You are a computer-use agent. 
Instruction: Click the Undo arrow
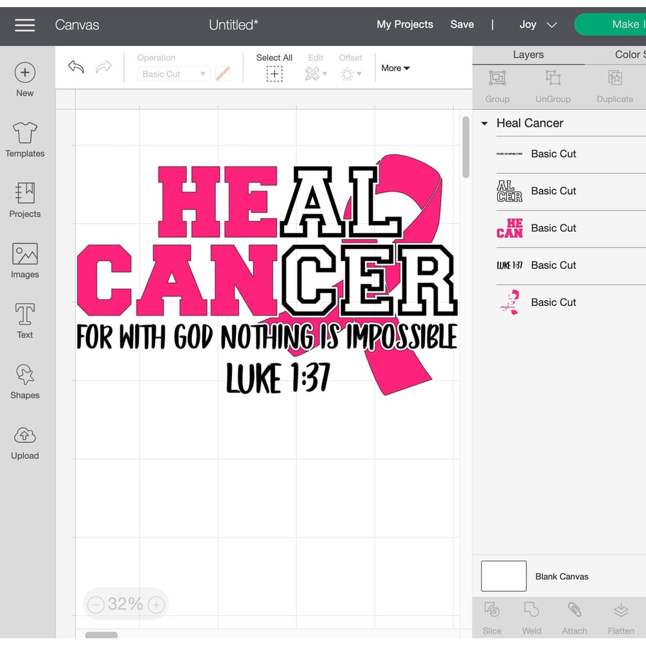point(76,67)
